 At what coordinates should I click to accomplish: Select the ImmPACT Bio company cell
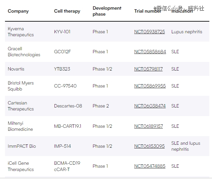coord(22,146)
